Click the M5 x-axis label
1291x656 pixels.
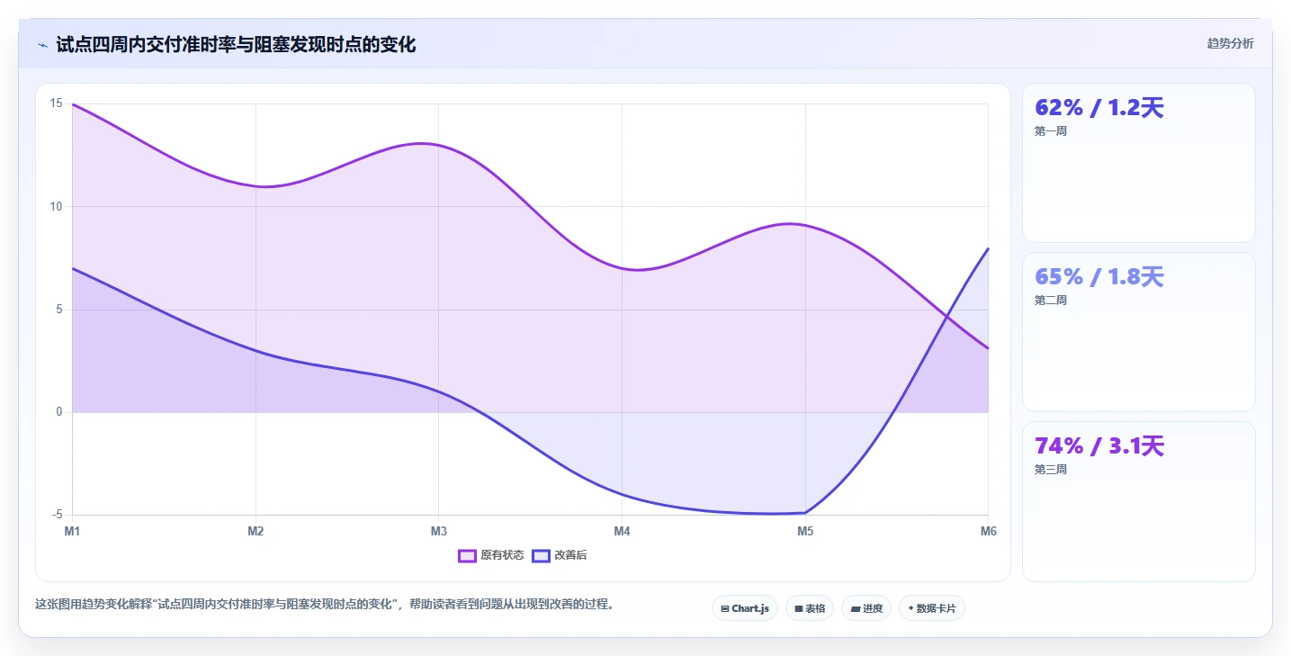click(x=805, y=531)
